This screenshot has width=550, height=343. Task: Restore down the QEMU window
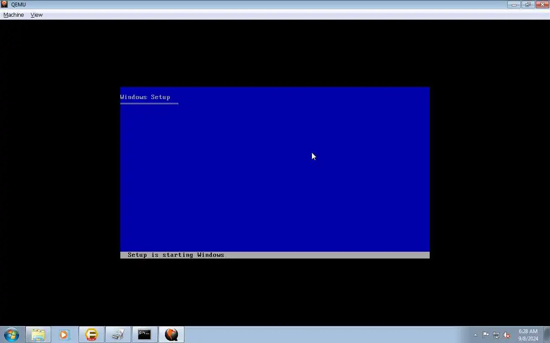pyautogui.click(x=528, y=5)
